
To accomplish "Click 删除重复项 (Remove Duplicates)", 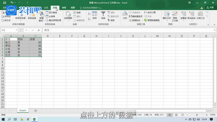I will coord(136,16).
